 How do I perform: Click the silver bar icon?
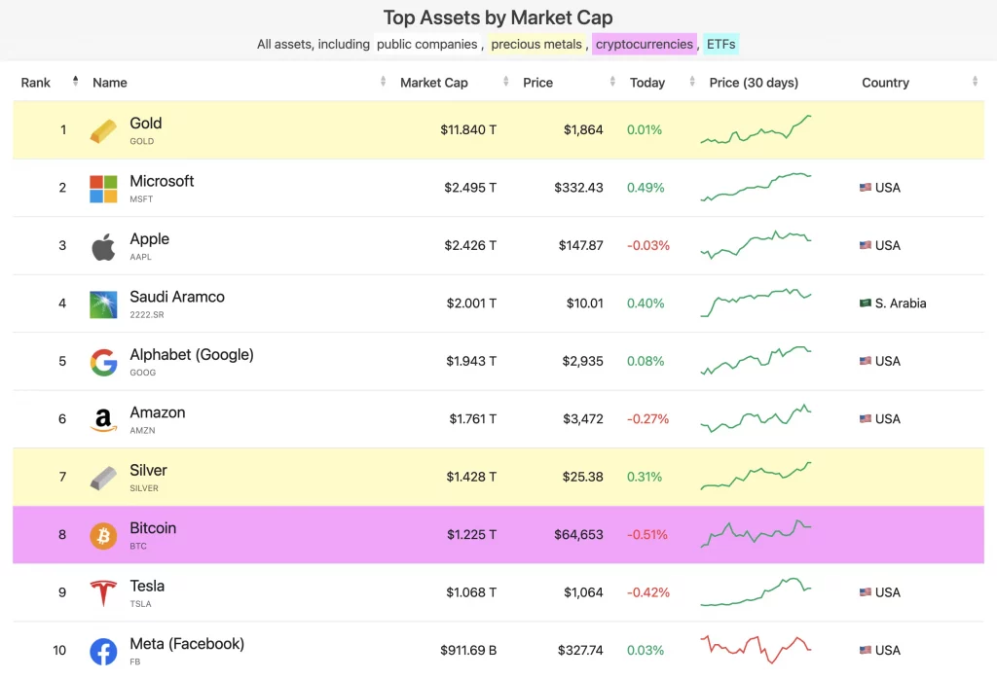[103, 478]
